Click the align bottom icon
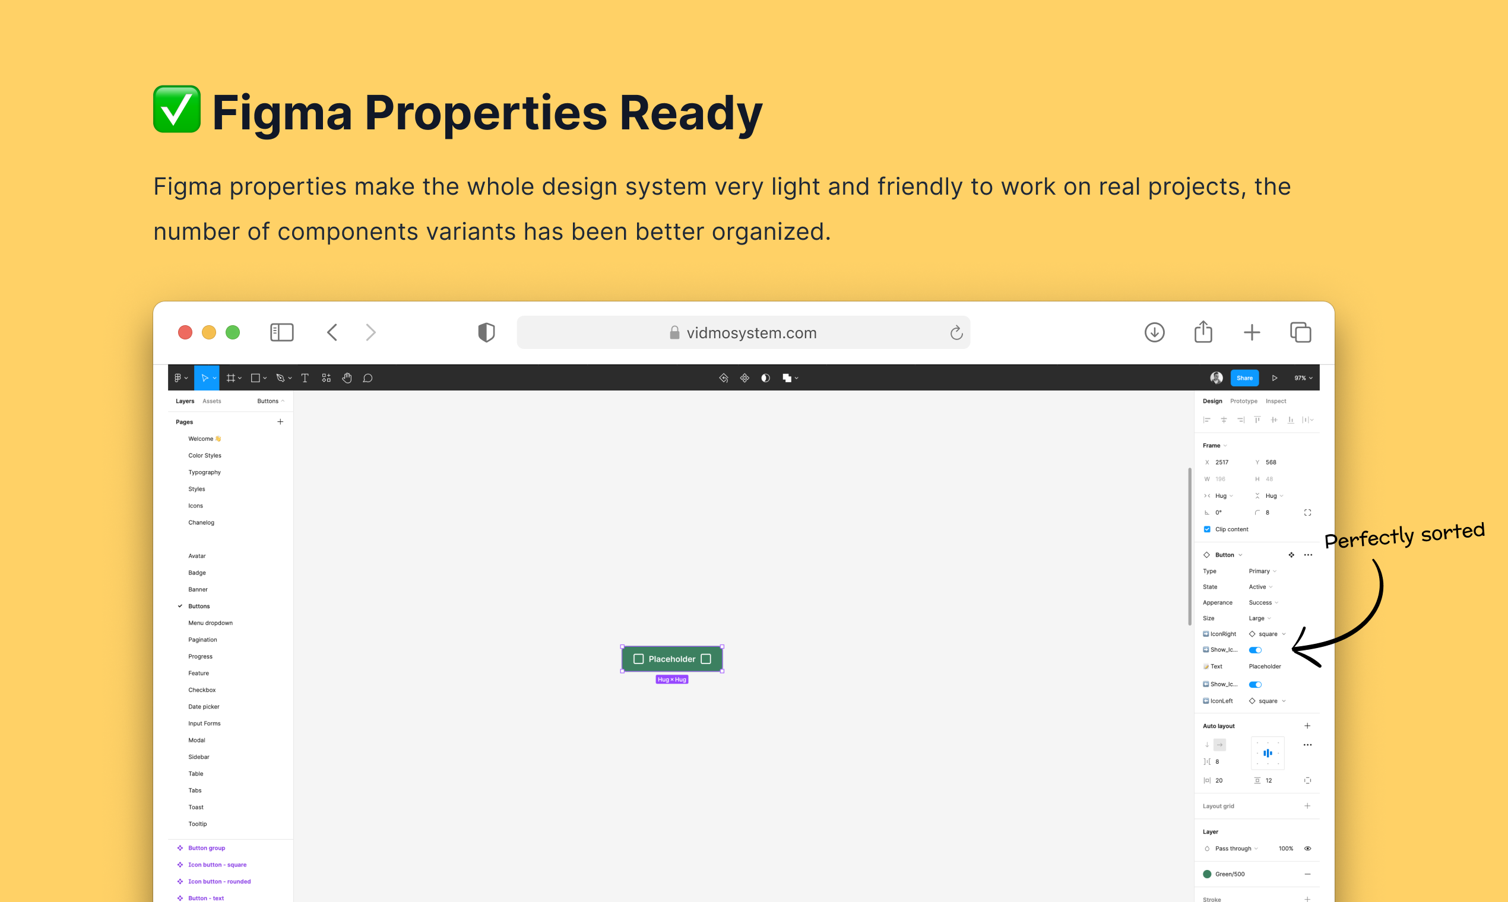This screenshot has height=902, width=1508. tap(1290, 420)
